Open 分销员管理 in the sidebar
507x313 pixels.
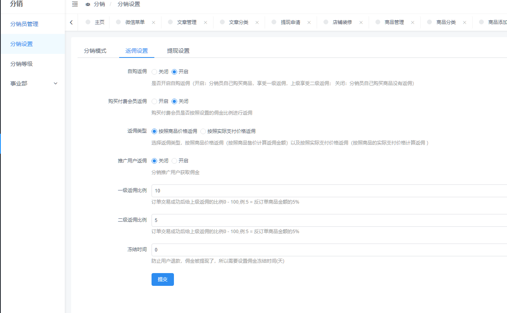point(32,24)
